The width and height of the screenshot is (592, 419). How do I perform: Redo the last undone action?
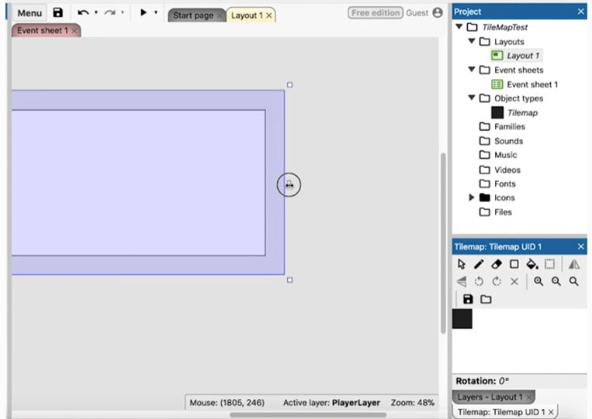click(110, 12)
